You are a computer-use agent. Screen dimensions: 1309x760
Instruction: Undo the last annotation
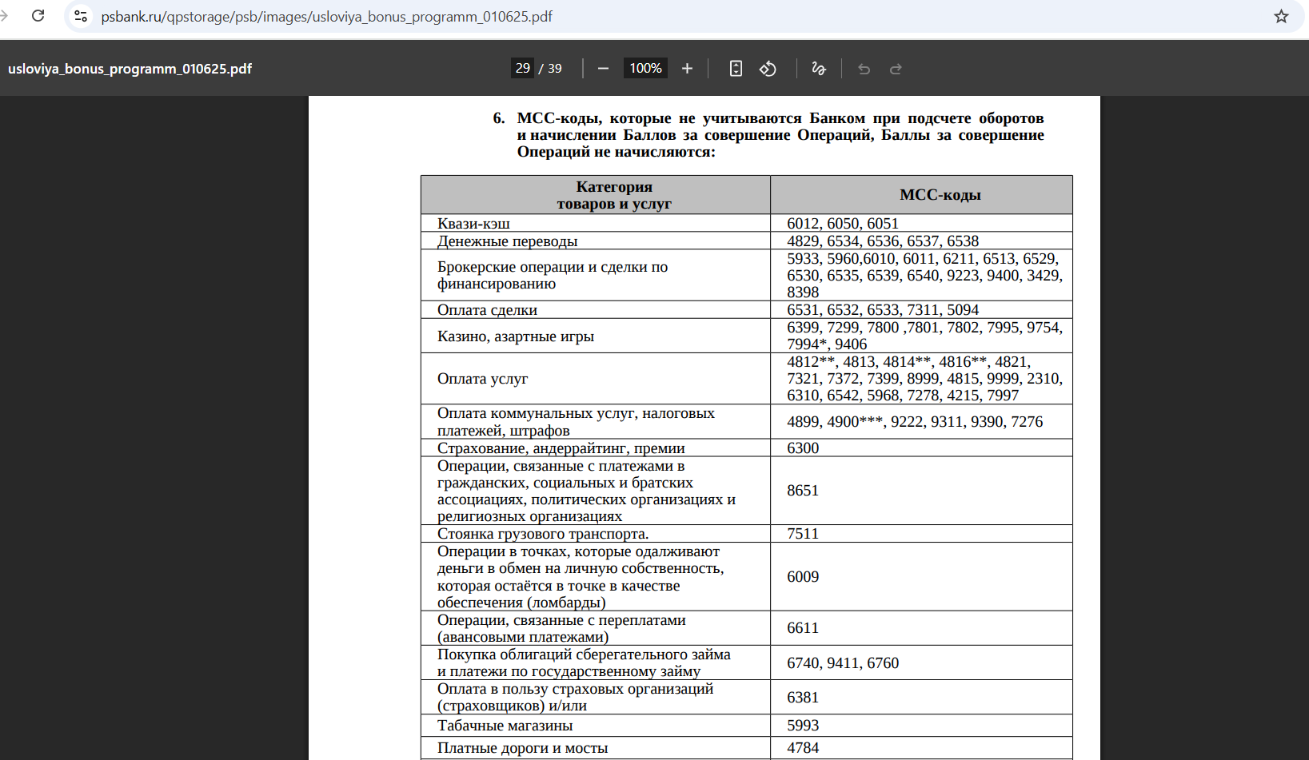864,69
